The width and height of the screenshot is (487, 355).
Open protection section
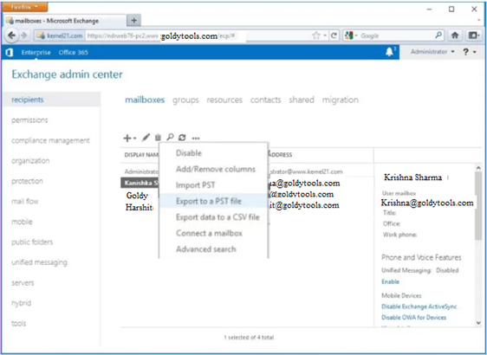pyautogui.click(x=28, y=181)
